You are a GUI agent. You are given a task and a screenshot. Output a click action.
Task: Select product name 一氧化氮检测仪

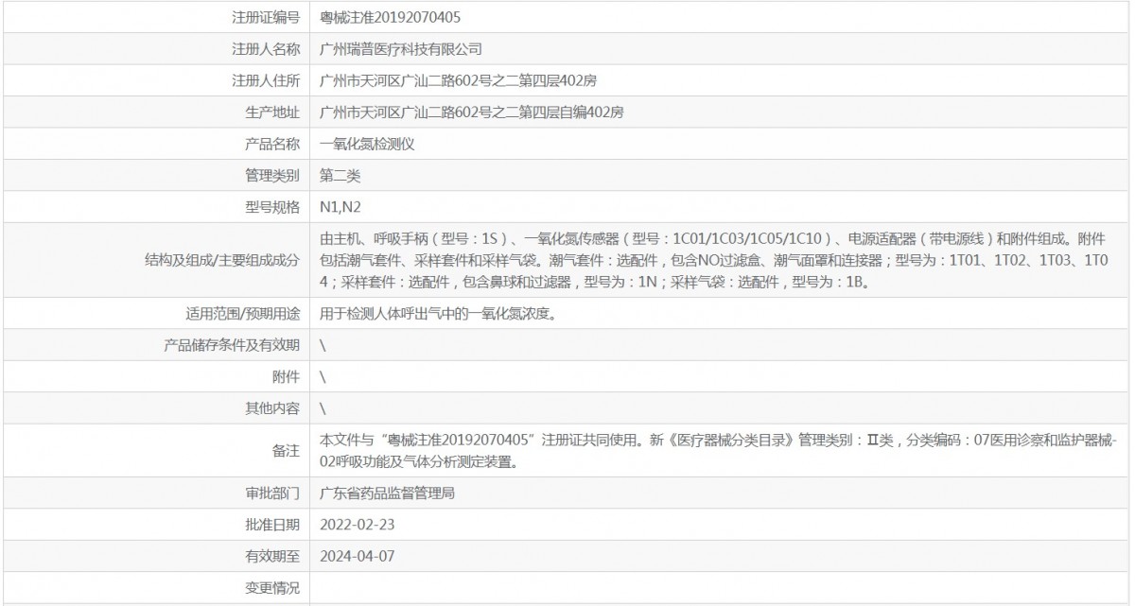(x=368, y=144)
